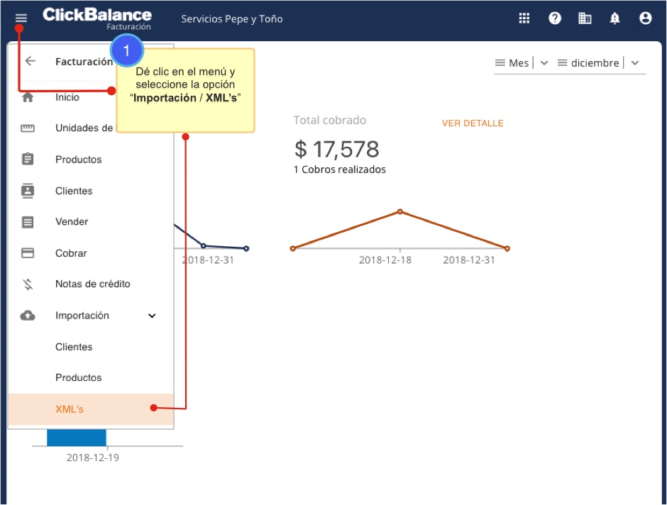The image size is (667, 505).
Task: Open the notifications bell icon
Action: [x=614, y=18]
